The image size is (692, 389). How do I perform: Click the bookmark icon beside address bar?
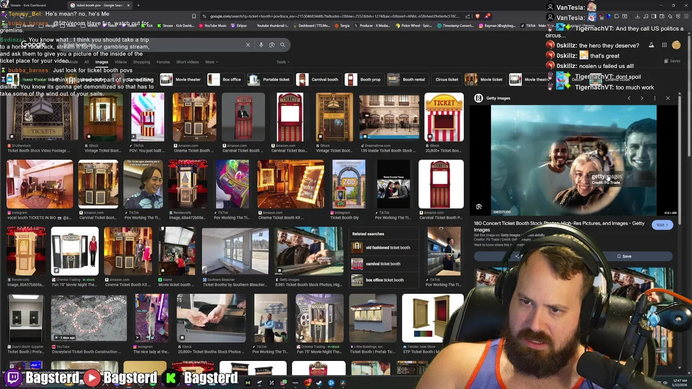click(194, 16)
